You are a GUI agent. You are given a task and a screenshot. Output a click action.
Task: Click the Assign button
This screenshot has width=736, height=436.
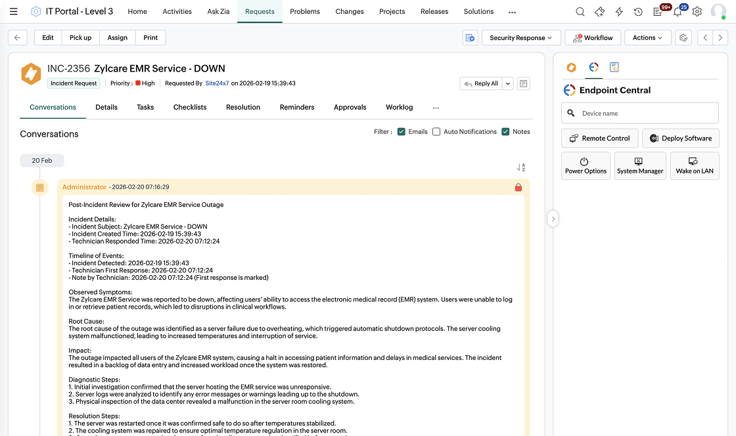coord(118,37)
